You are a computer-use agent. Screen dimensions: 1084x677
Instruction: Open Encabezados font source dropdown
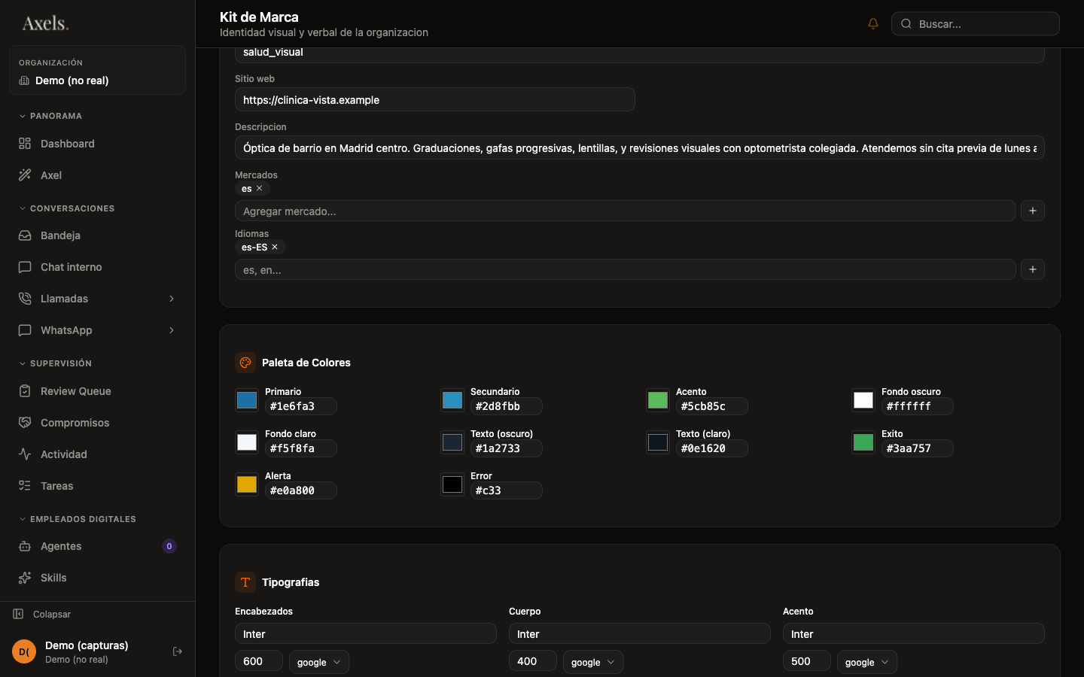click(319, 662)
